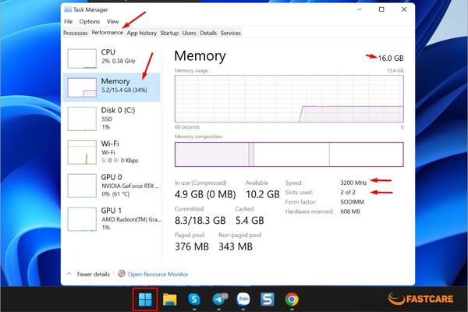The image size is (468, 312).
Task: Select GPU 1 AMD Radeon graphics
Action: coord(112,219)
